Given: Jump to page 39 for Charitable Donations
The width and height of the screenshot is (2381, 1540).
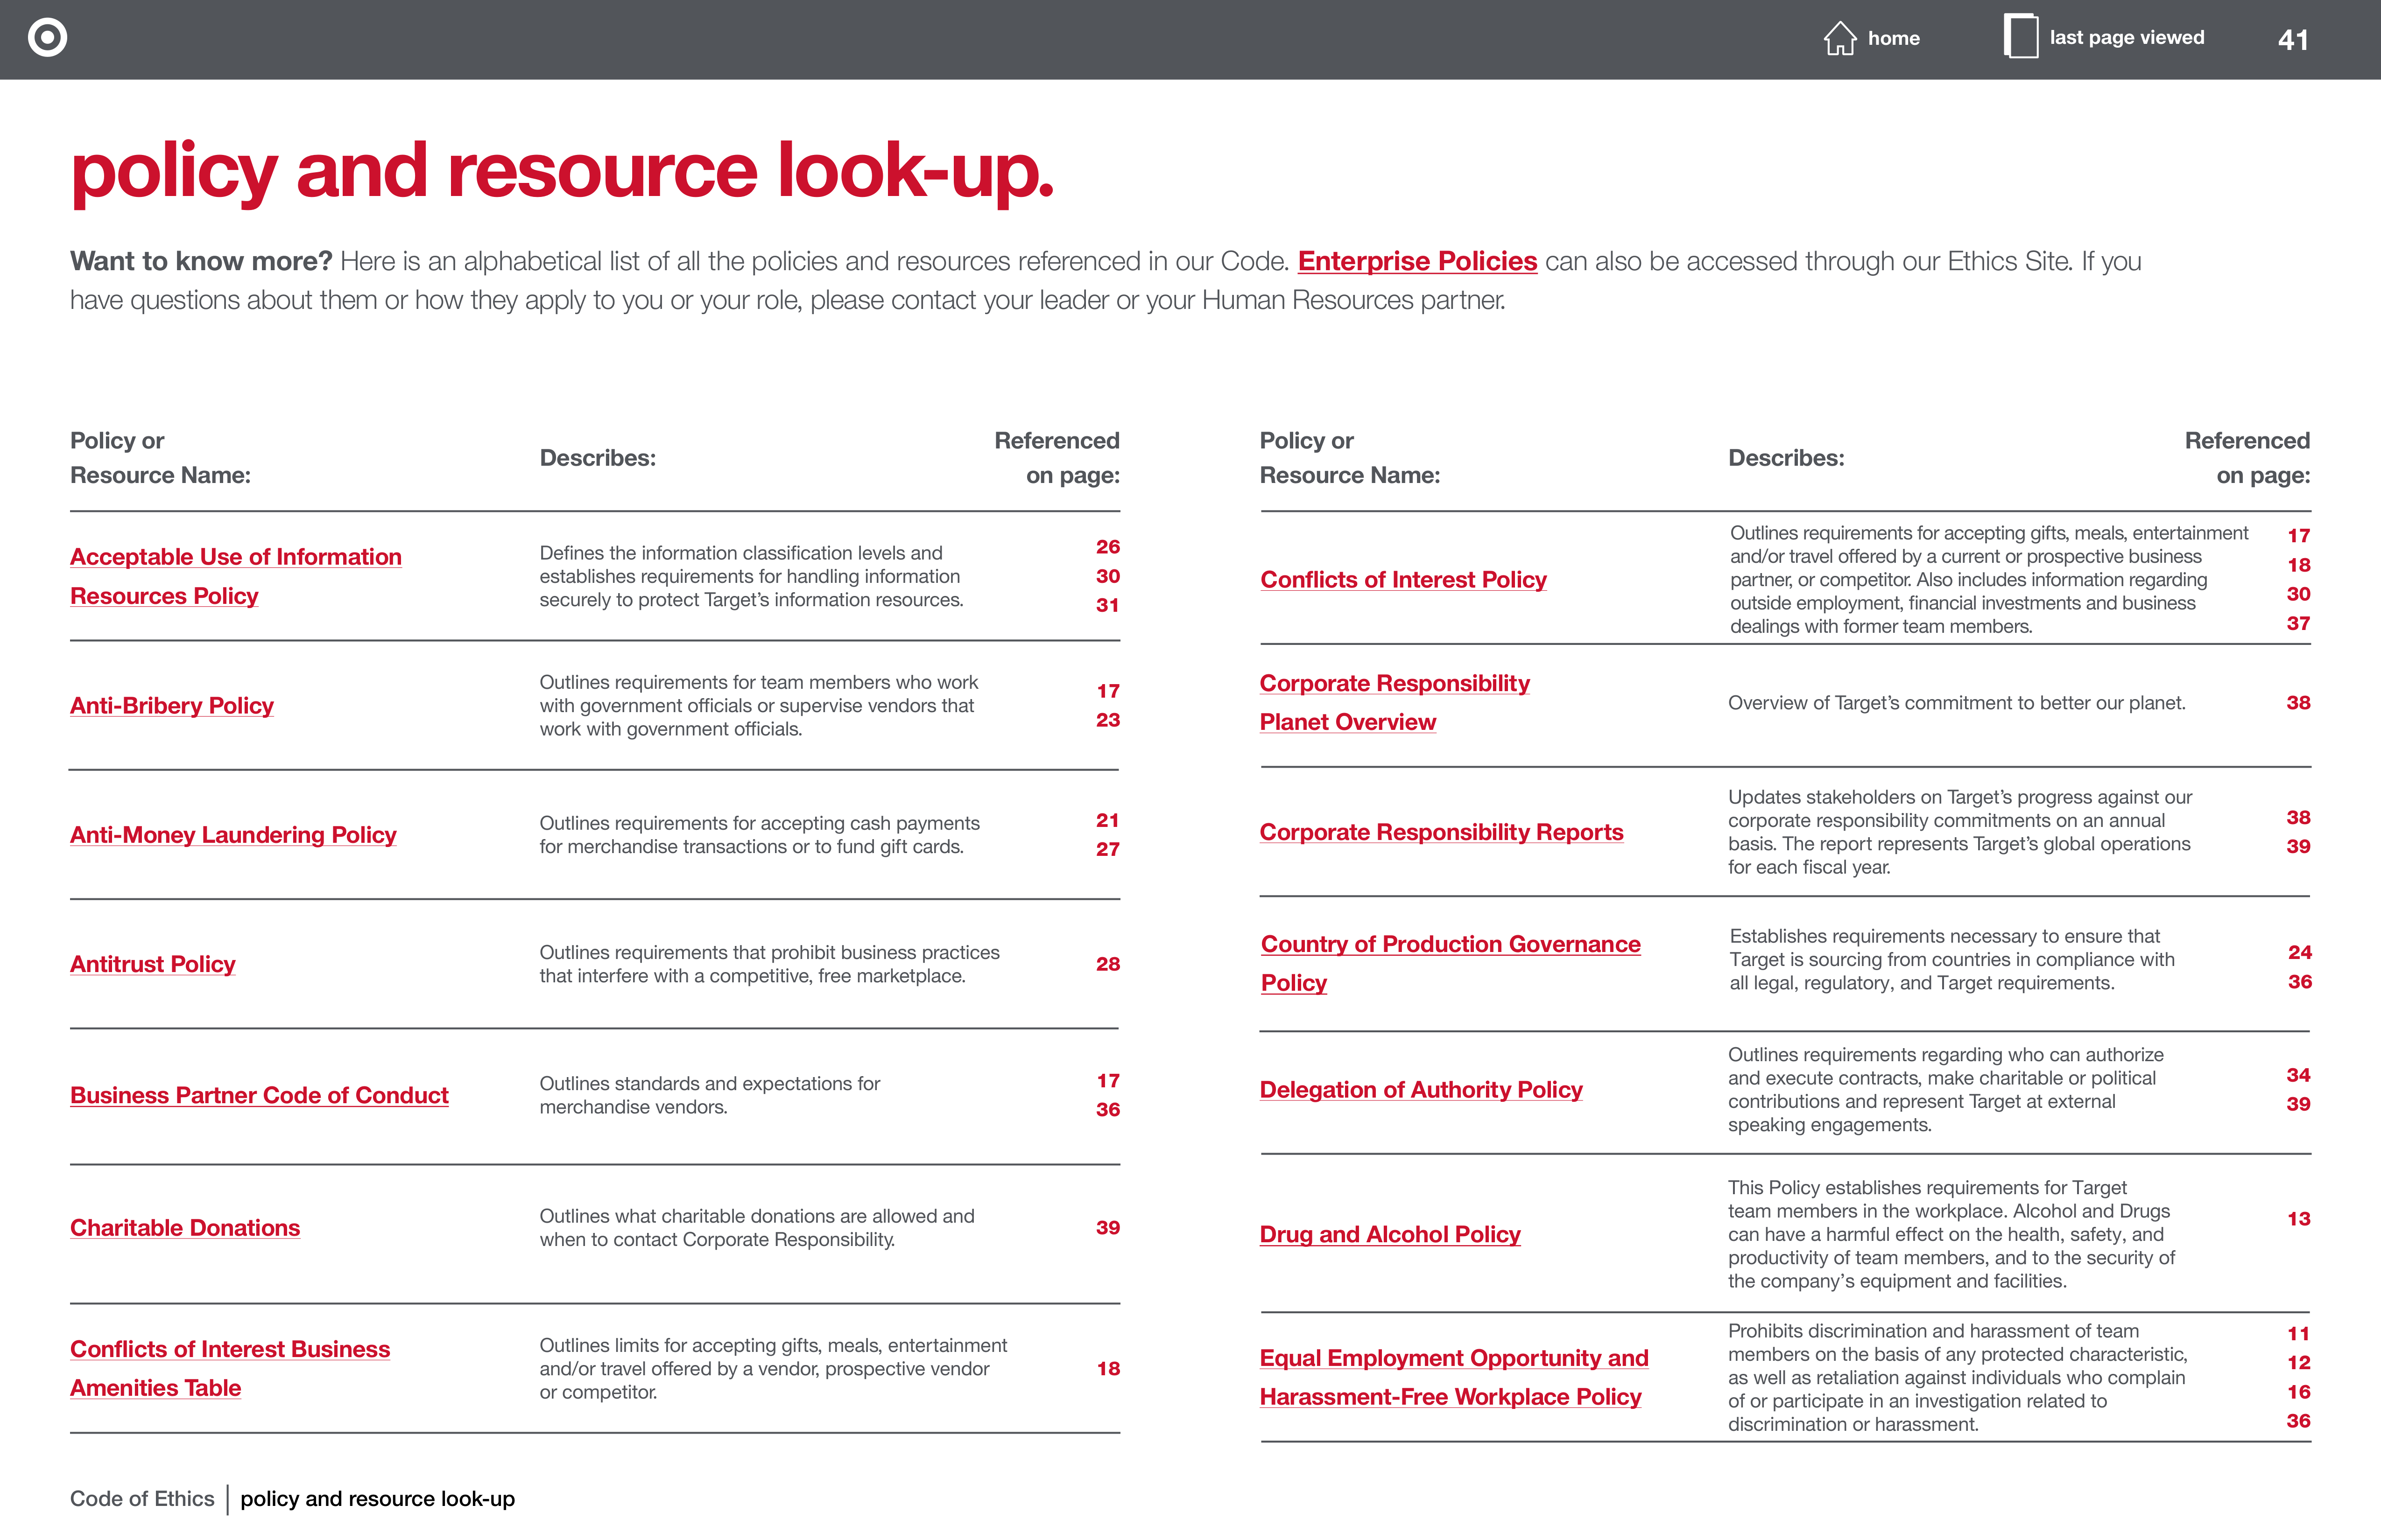Looking at the screenshot, I should 1107,1227.
